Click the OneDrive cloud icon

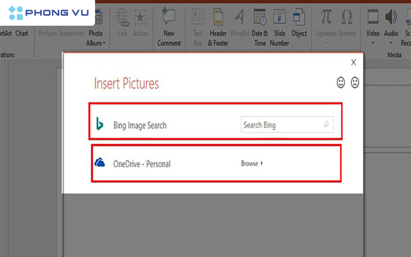coord(100,162)
